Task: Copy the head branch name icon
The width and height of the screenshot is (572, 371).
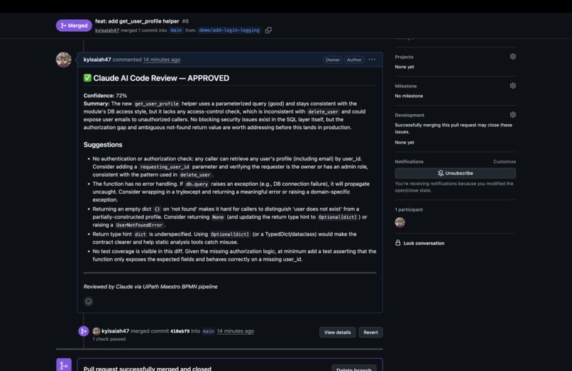Action: (268, 31)
